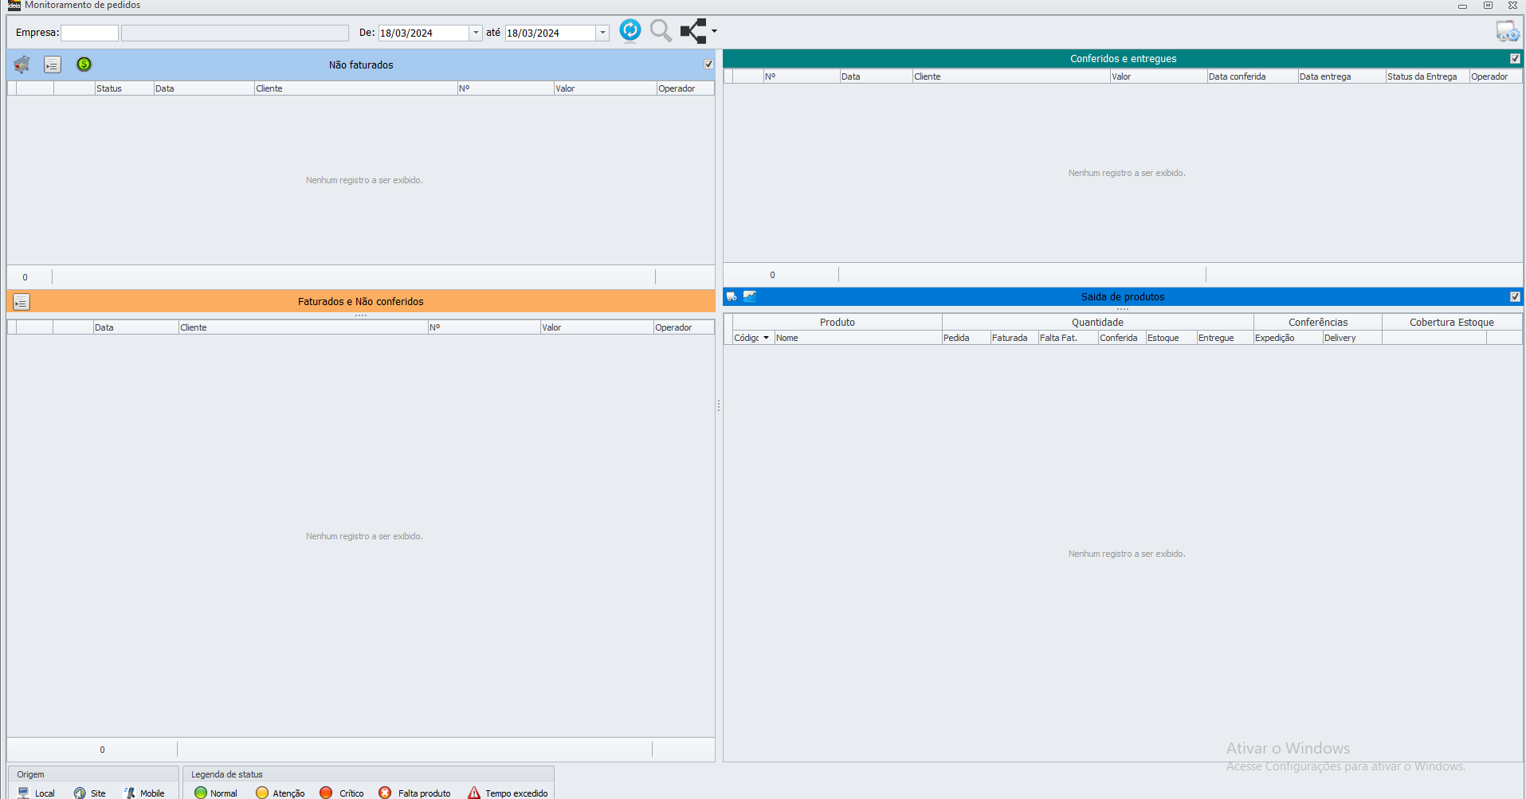
Task: Click the magnifying glass search icon
Action: coord(661,31)
